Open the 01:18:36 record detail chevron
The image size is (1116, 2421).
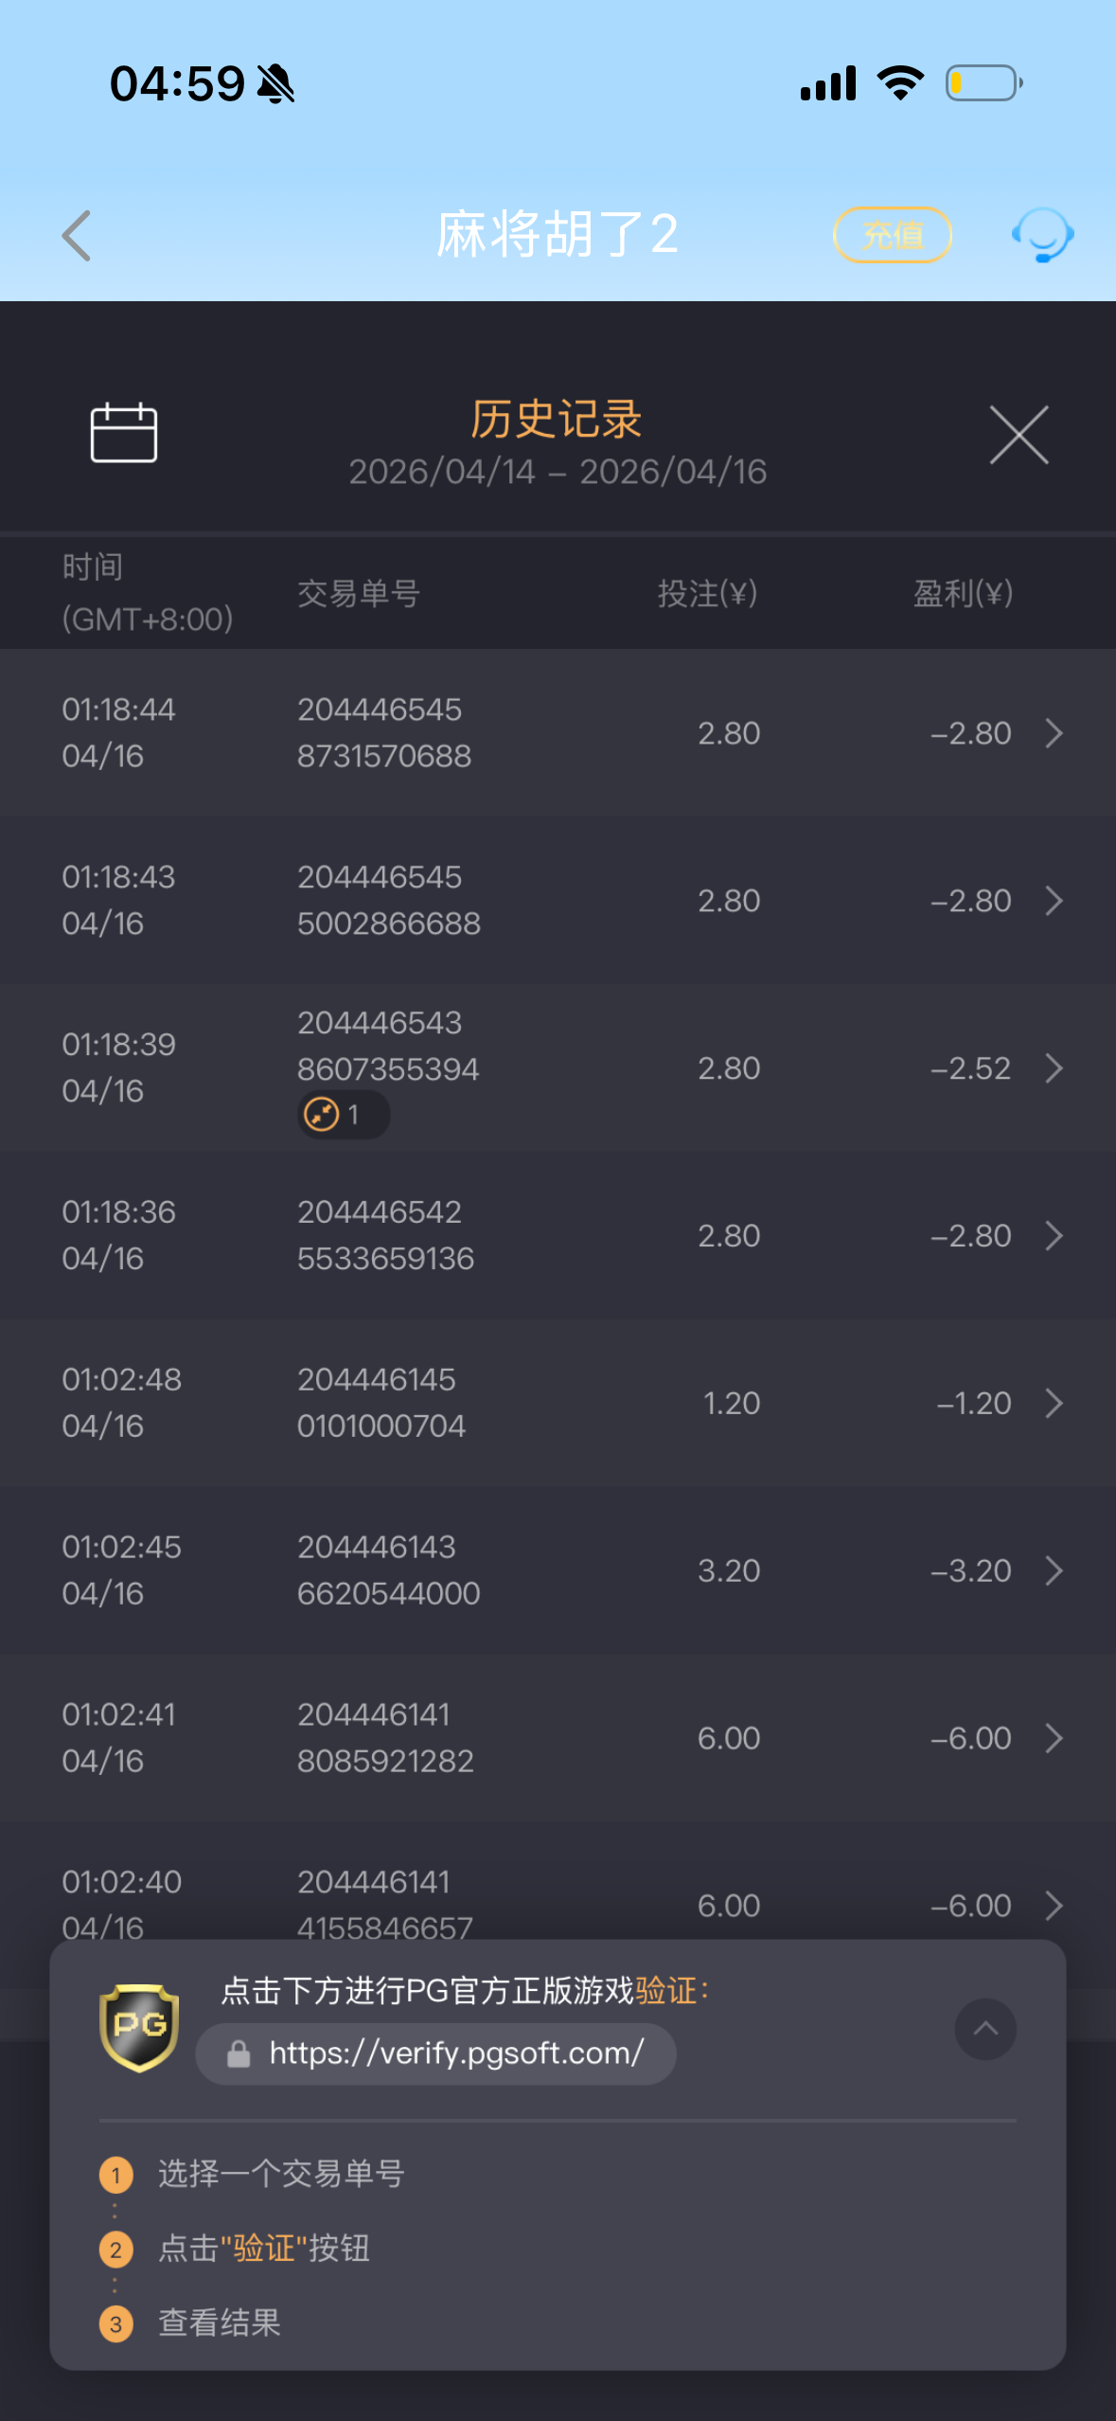tap(1054, 1236)
